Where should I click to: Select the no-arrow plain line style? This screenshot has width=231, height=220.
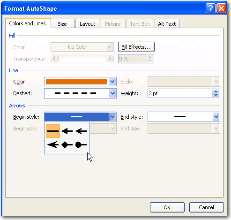(x=53, y=131)
